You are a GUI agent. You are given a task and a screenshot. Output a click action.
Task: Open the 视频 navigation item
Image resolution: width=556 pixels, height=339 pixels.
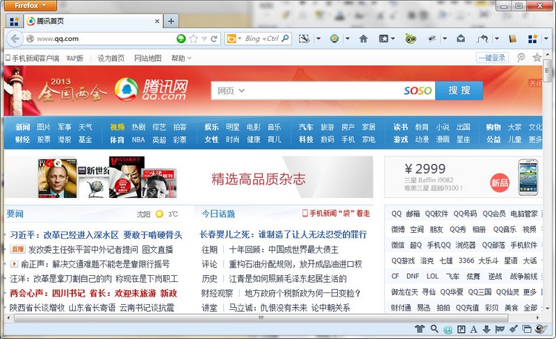(x=117, y=127)
